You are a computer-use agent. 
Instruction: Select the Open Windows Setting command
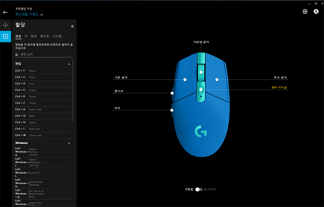(x=43, y=162)
